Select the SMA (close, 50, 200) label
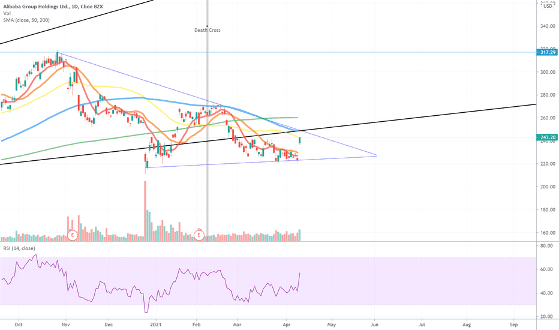 (x=26, y=20)
